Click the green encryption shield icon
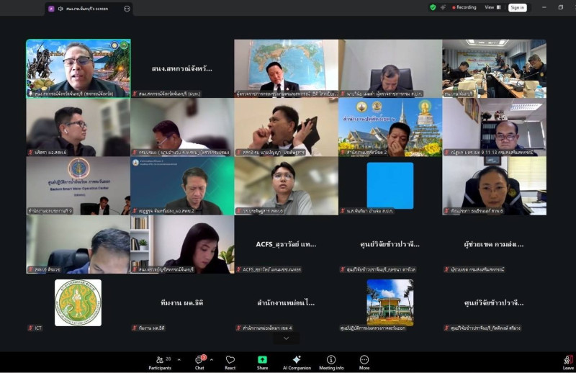576x373 pixels. click(433, 7)
